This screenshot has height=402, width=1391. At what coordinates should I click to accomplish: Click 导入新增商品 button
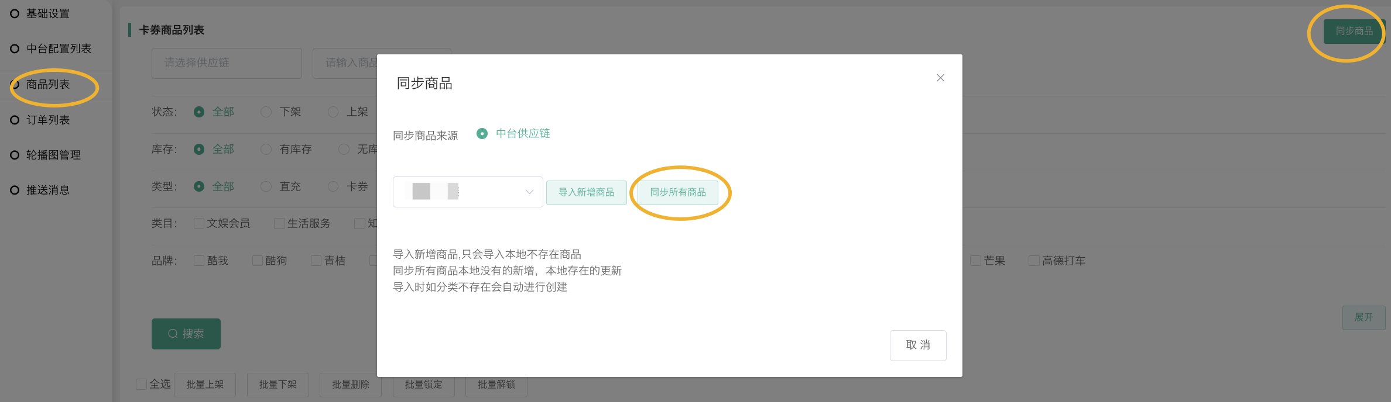pos(586,192)
